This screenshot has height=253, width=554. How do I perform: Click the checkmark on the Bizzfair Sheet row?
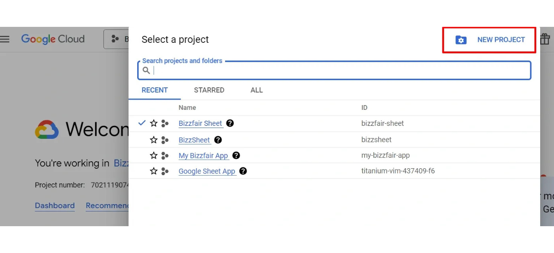tap(142, 123)
